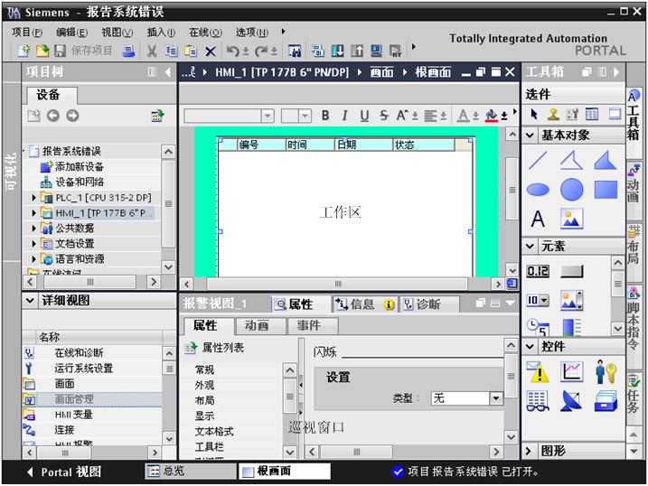
Task: Click the 总览 taskbar button
Action: click(x=191, y=472)
